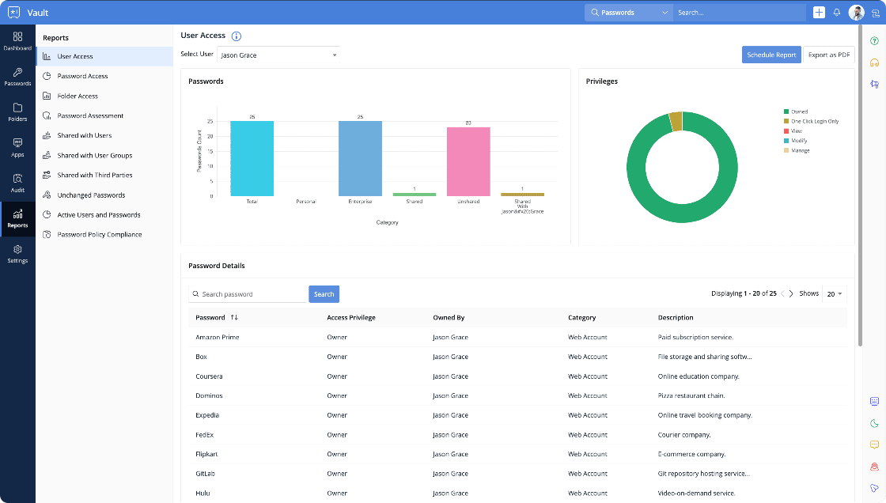This screenshot has width=886, height=503.
Task: Open the Shared with Third Parties report
Action: [93, 175]
